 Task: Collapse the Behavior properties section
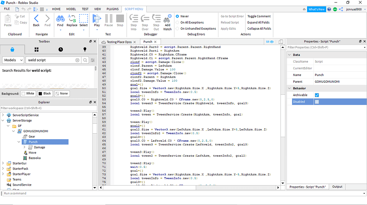(x=290, y=88)
